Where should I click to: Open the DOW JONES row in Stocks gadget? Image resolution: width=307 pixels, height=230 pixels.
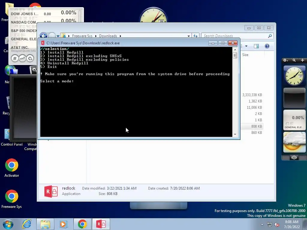[x=43, y=14]
